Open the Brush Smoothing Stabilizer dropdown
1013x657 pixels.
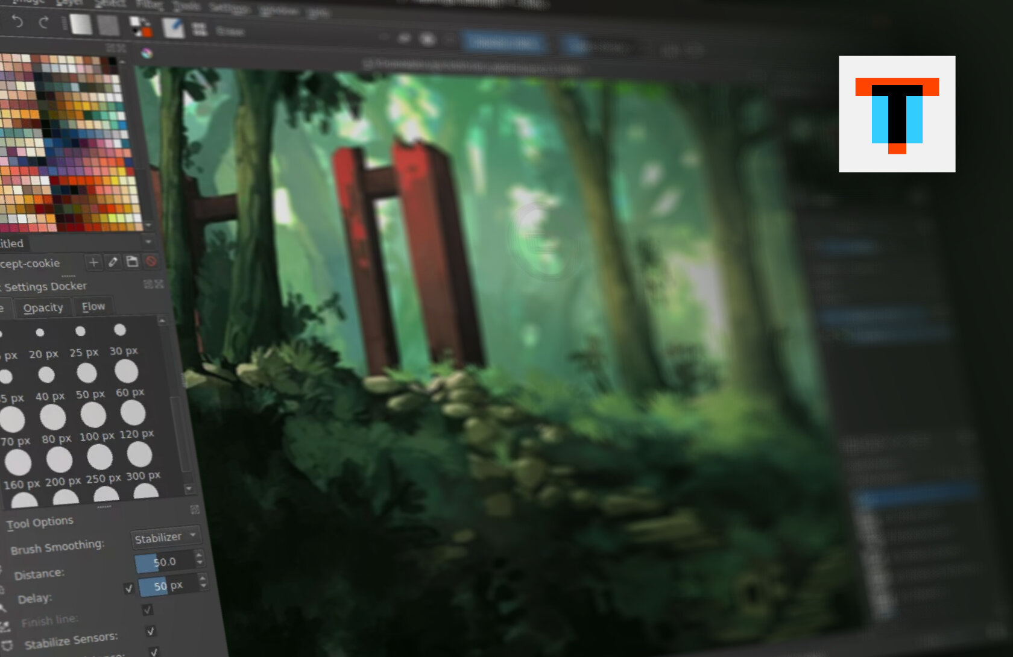pyautogui.click(x=165, y=537)
